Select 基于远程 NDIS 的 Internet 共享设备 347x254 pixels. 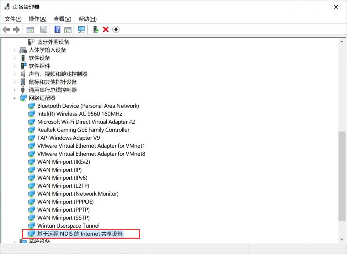(x=80, y=234)
